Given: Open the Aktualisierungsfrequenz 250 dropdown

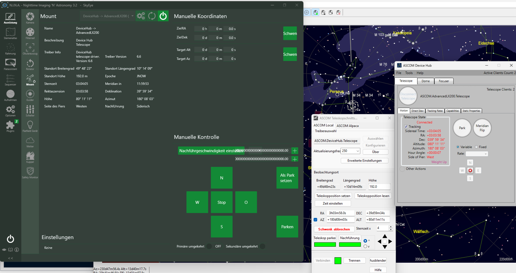Looking at the screenshot, I should [x=350, y=151].
